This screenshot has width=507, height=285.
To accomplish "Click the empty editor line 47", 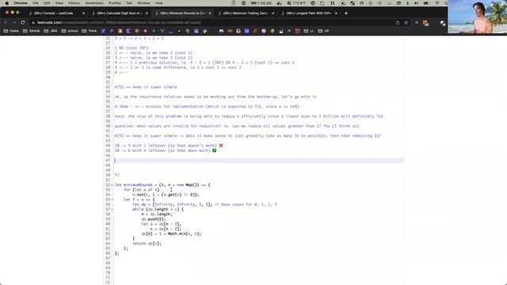I will click(x=258, y=160).
